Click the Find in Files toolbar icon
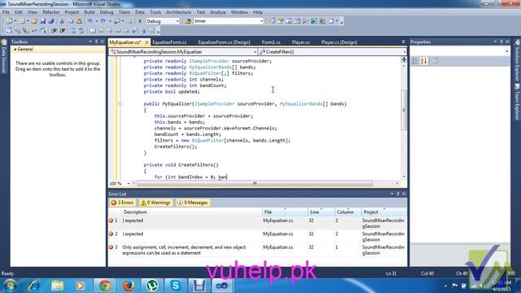Viewport: 521px width, 293px height. [188, 21]
